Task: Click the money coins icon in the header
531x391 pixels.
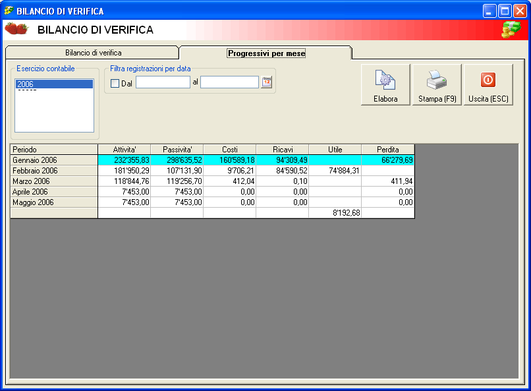Action: [x=511, y=30]
